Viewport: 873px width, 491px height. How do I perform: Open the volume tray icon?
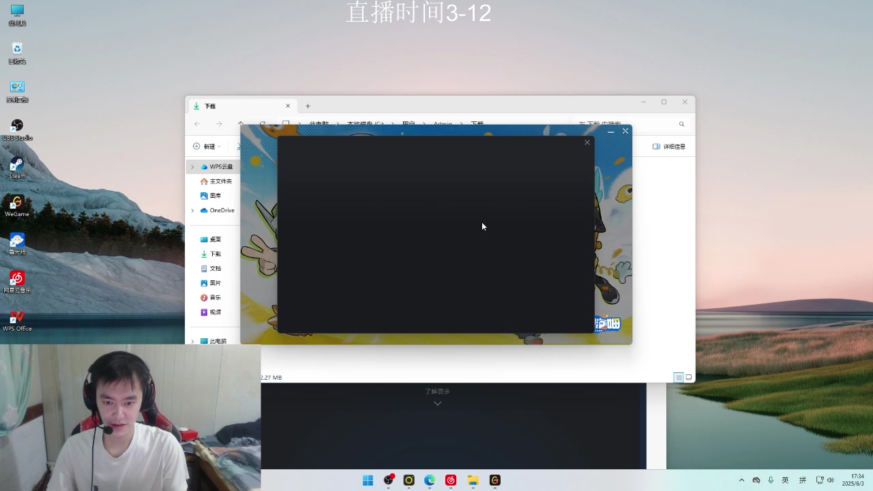pos(830,480)
